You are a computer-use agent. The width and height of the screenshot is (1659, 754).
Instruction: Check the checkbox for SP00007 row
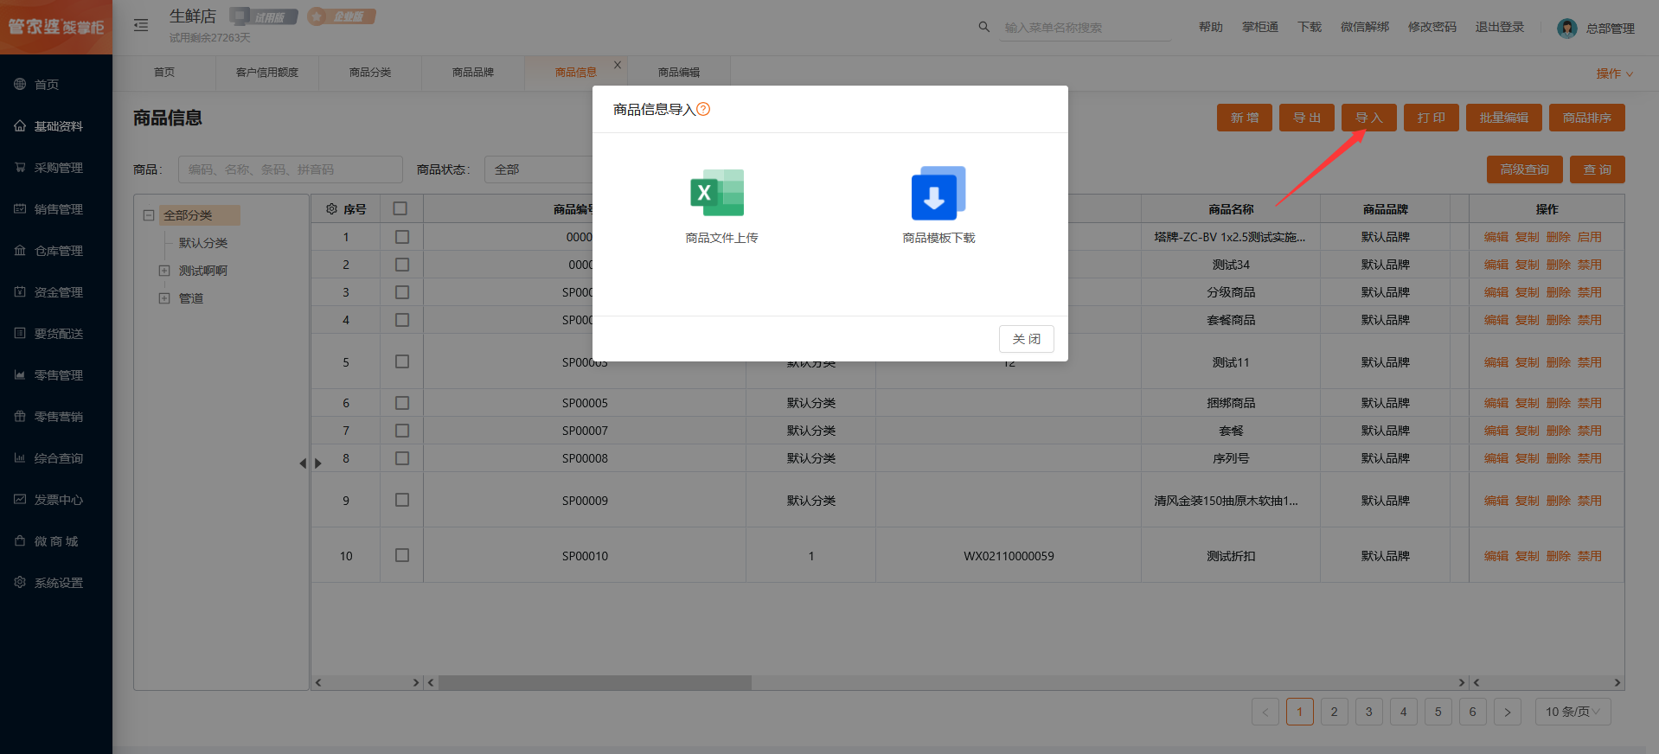(x=402, y=430)
